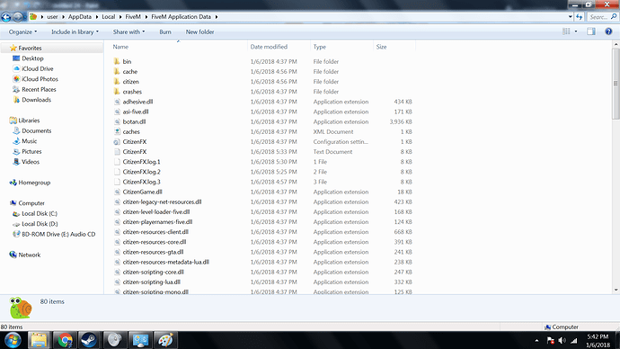Open Steam from the taskbar
The height and width of the screenshot is (349, 620).
pos(89,340)
